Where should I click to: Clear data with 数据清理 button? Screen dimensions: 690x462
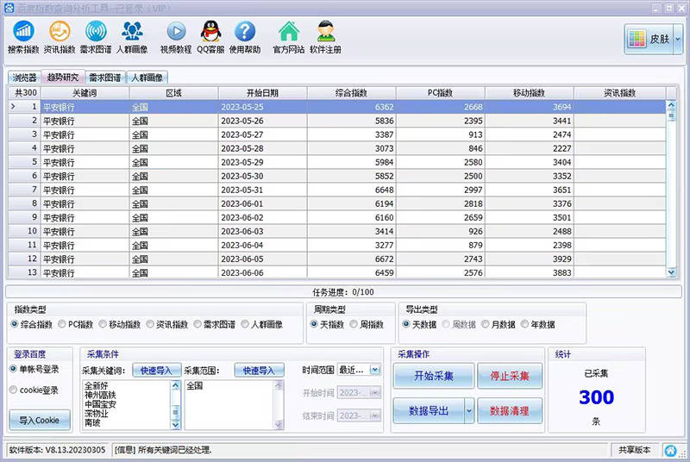click(510, 411)
